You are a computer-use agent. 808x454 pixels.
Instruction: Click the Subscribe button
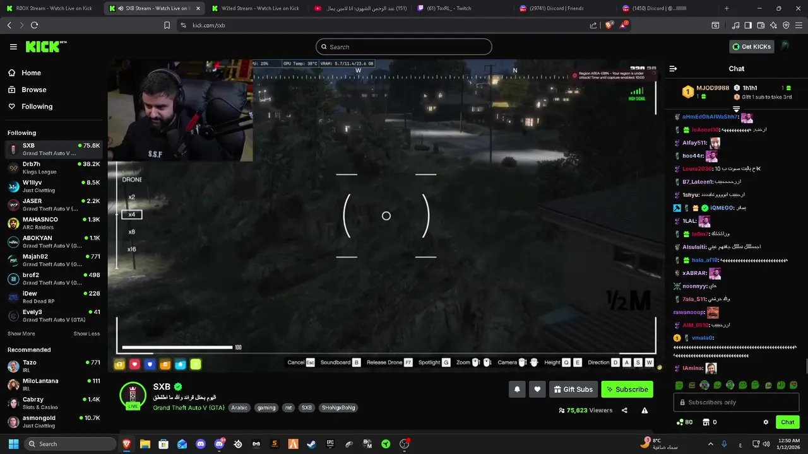coord(627,390)
